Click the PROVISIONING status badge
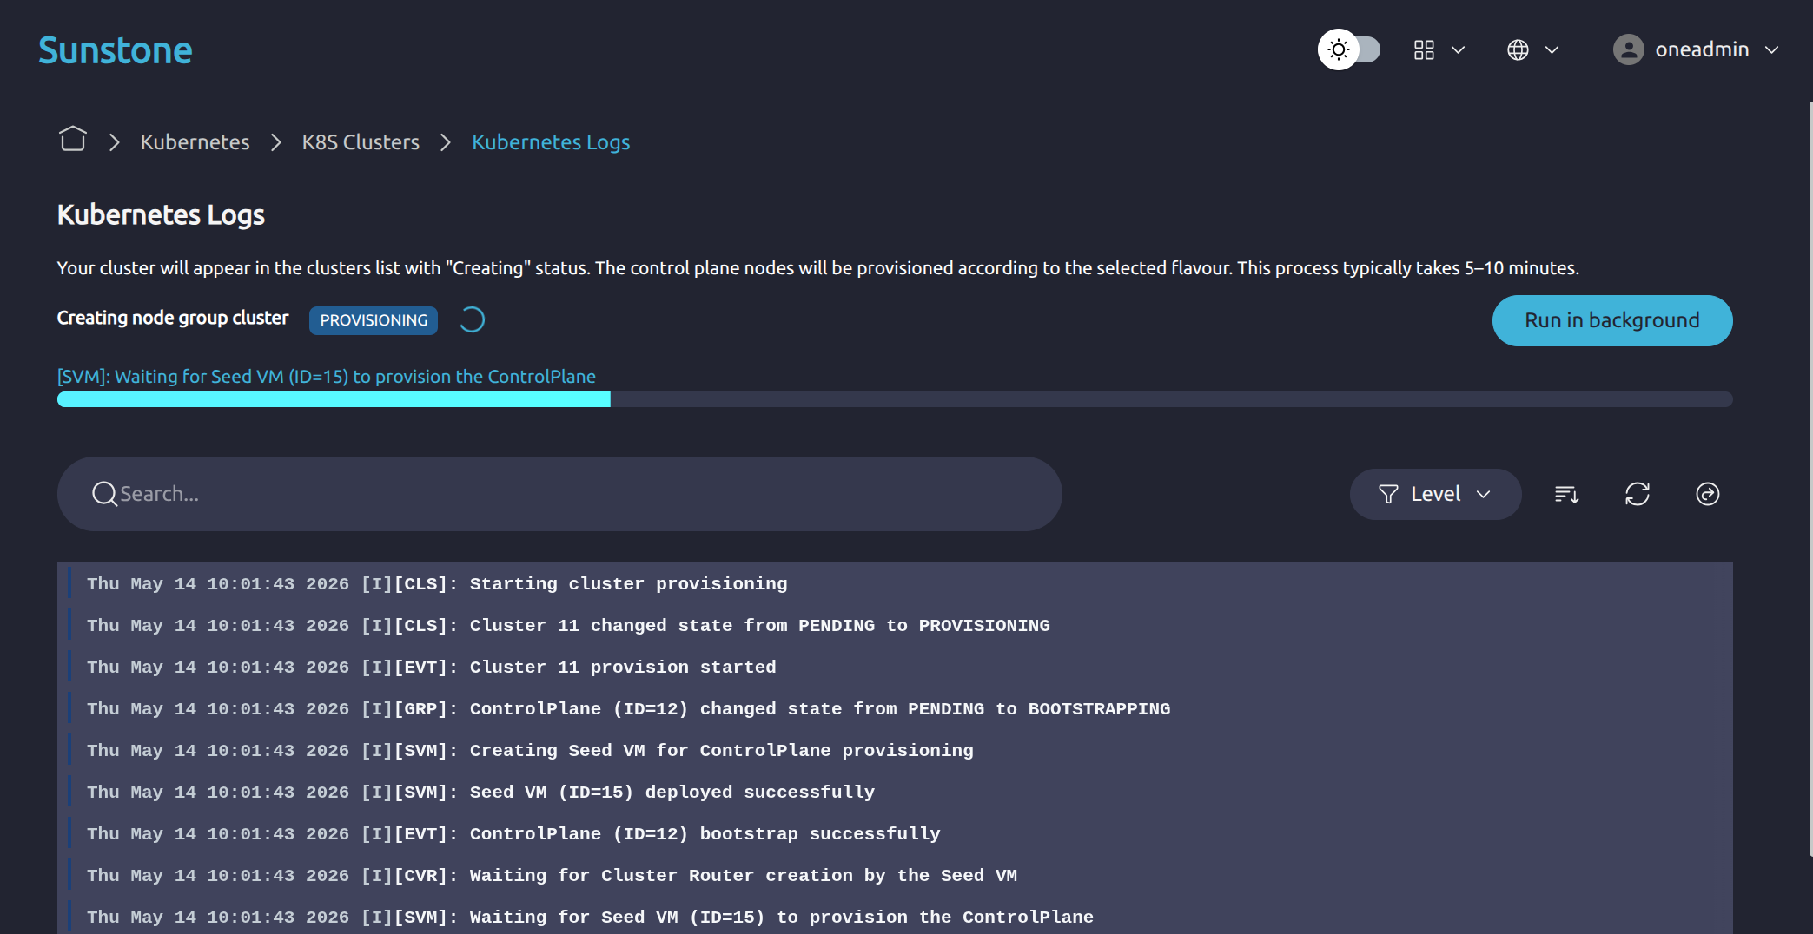This screenshot has width=1813, height=934. point(374,320)
